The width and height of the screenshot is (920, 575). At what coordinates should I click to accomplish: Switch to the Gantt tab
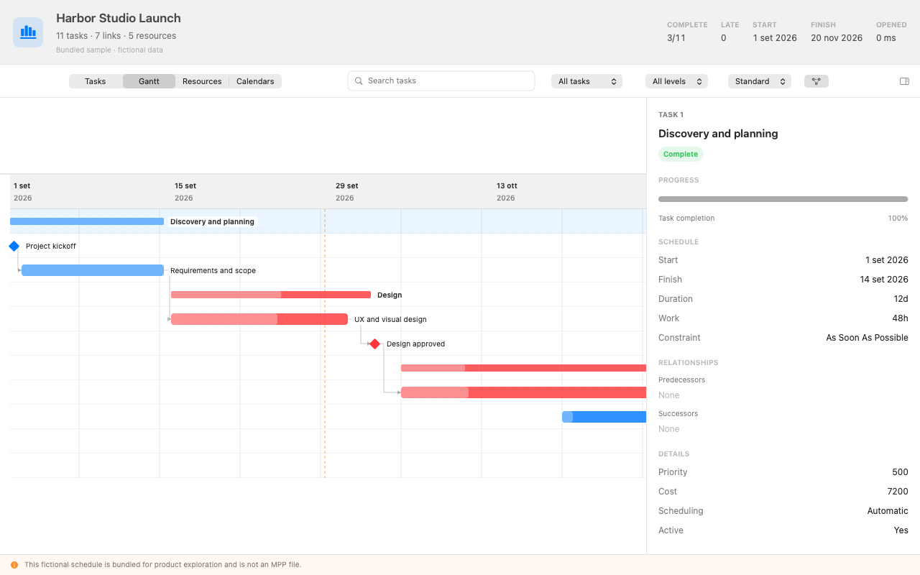[x=149, y=81]
